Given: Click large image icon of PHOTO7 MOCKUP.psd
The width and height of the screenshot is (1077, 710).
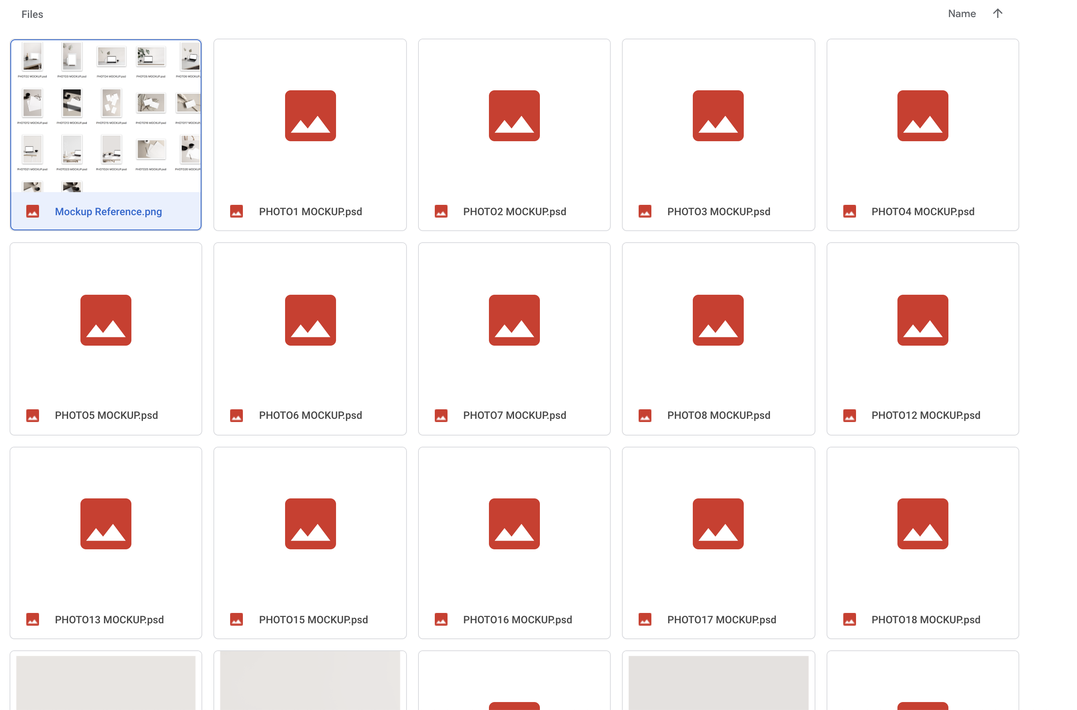Looking at the screenshot, I should point(514,320).
